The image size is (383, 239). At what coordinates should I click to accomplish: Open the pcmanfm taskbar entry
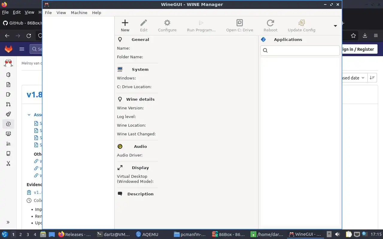[x=190, y=235]
